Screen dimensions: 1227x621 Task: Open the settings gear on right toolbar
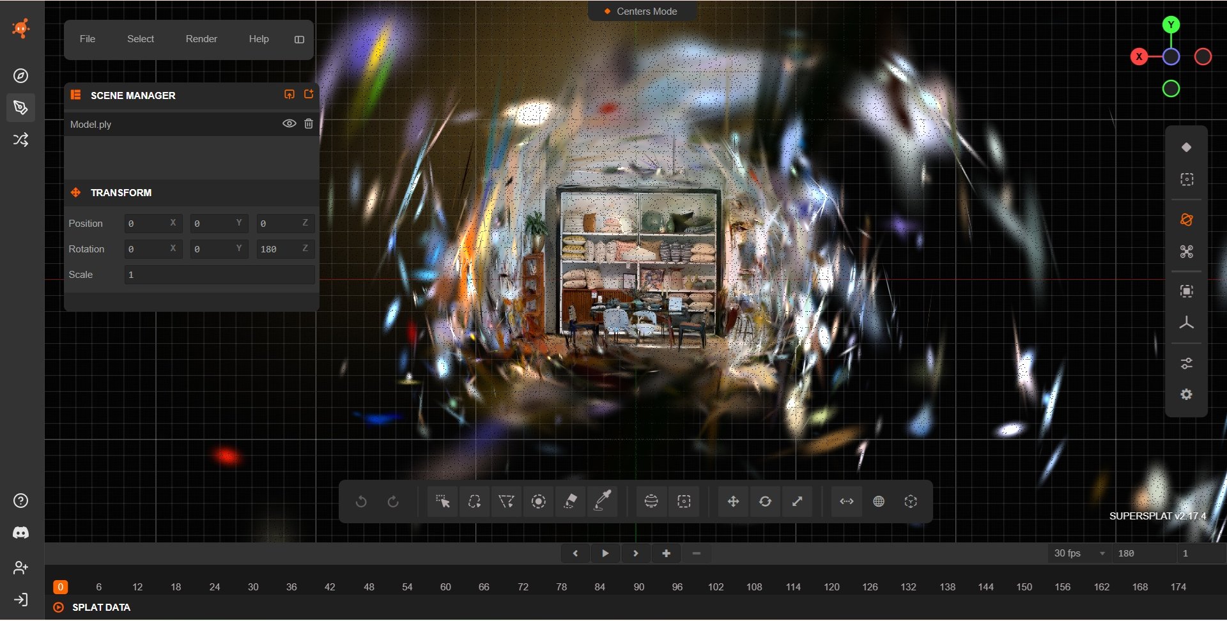(x=1187, y=395)
